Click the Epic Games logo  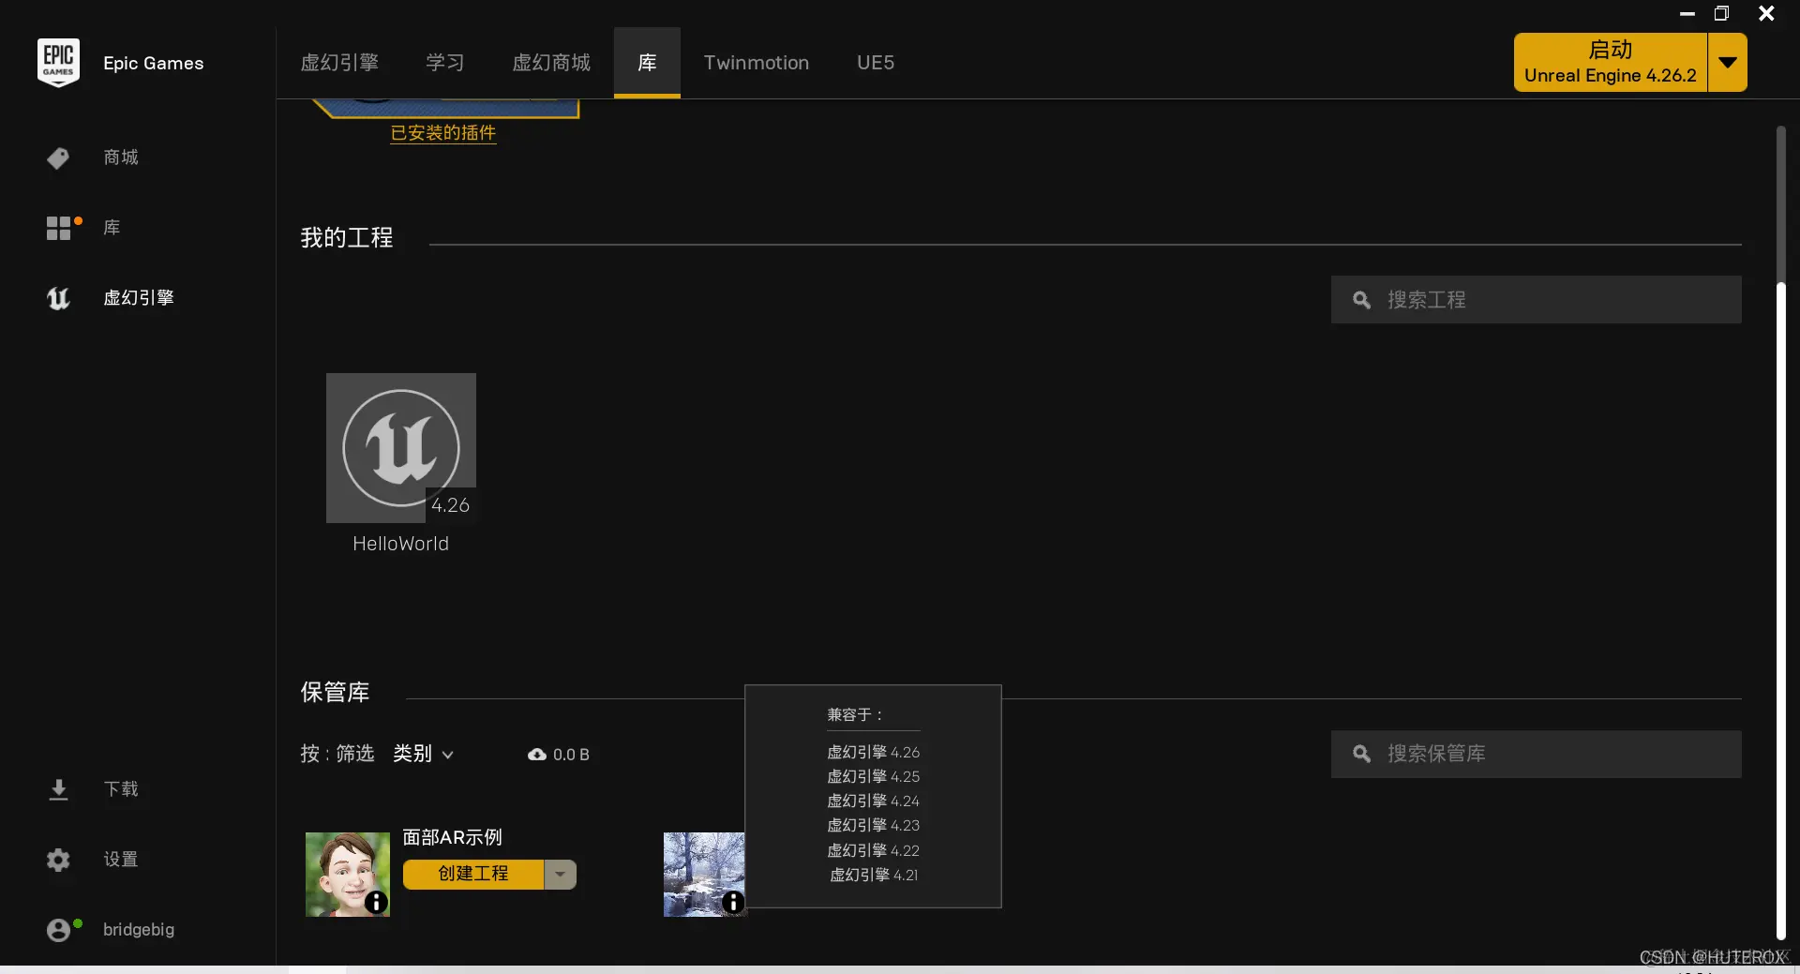click(58, 62)
